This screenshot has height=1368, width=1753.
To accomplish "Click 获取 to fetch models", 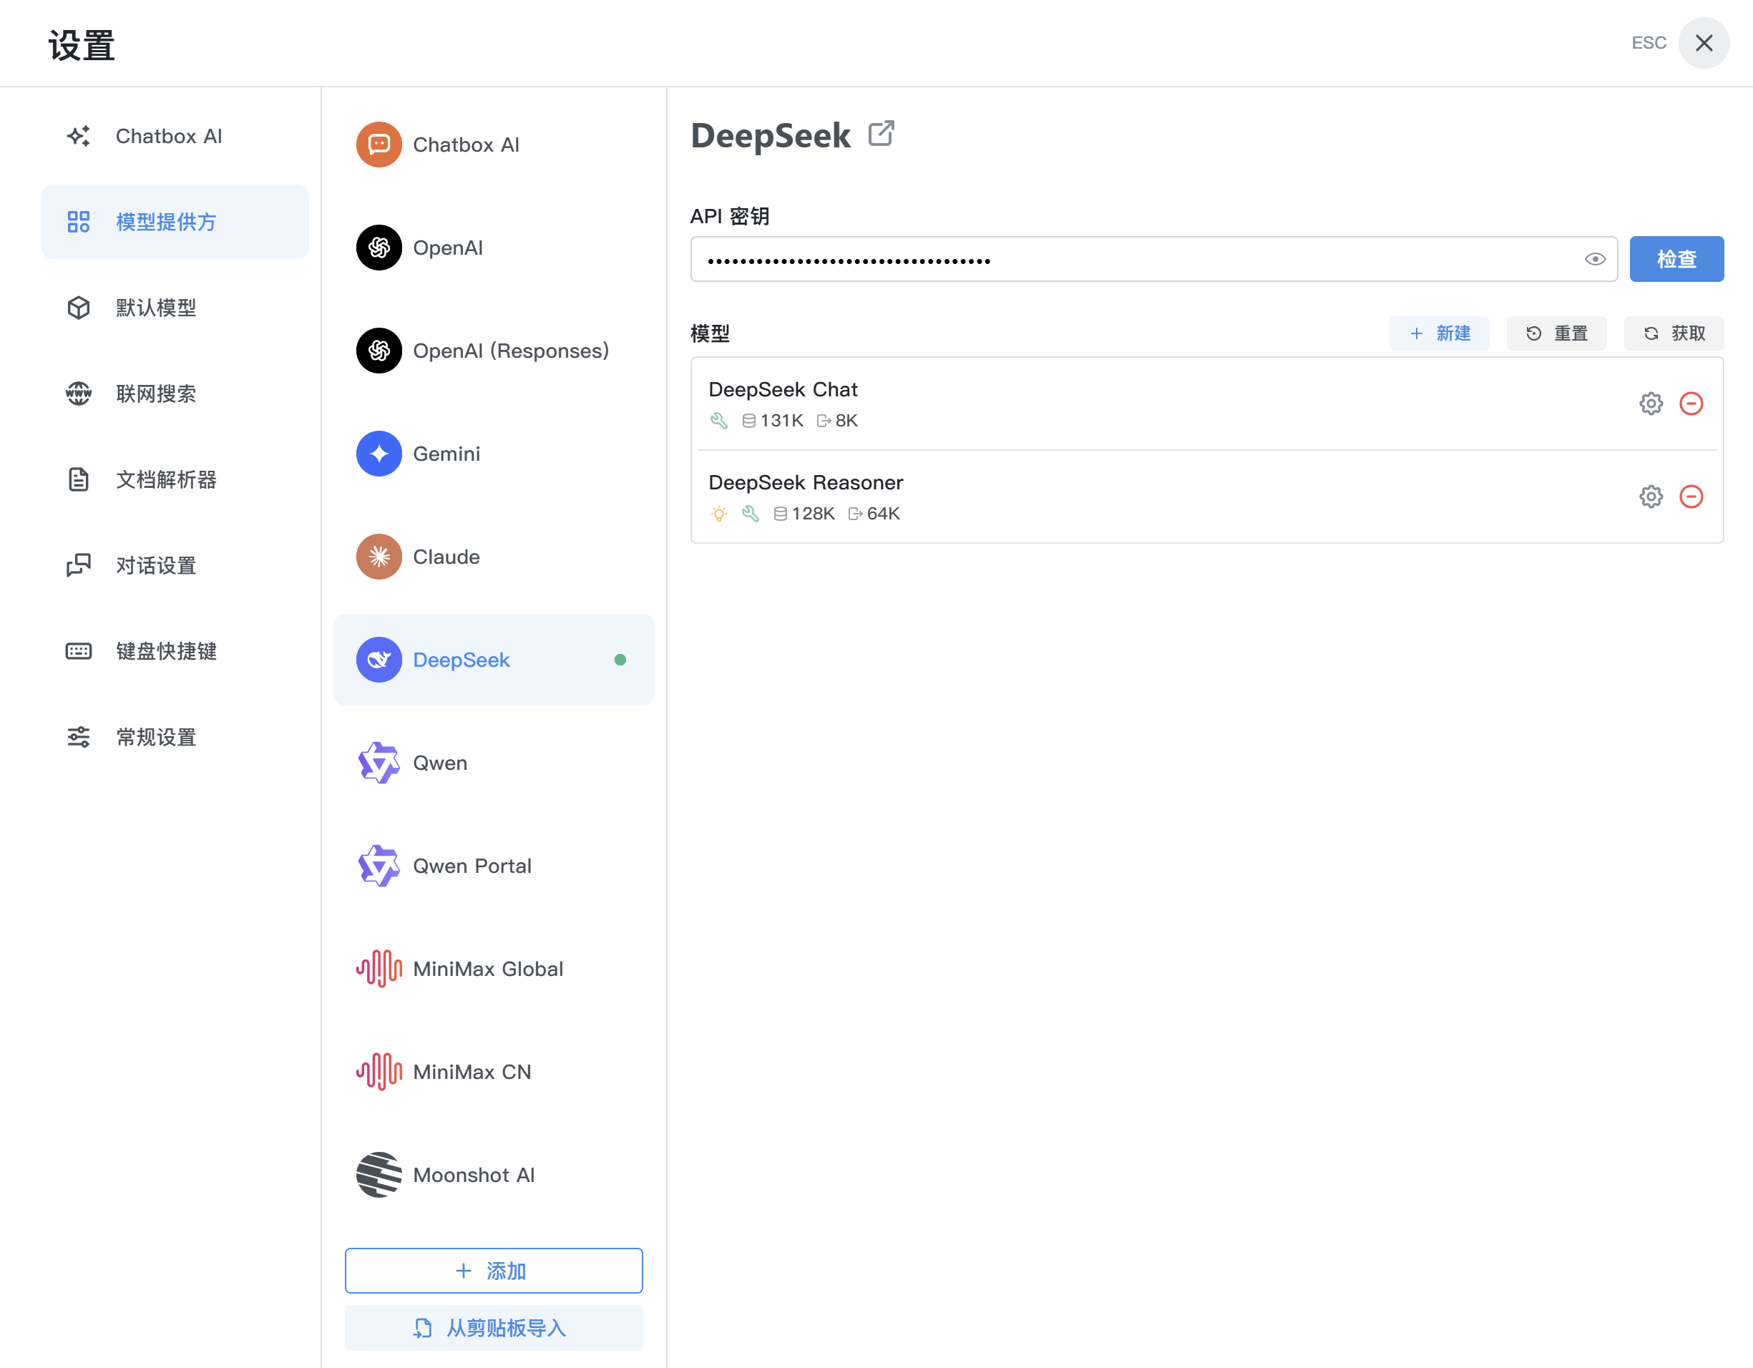I will (x=1674, y=333).
